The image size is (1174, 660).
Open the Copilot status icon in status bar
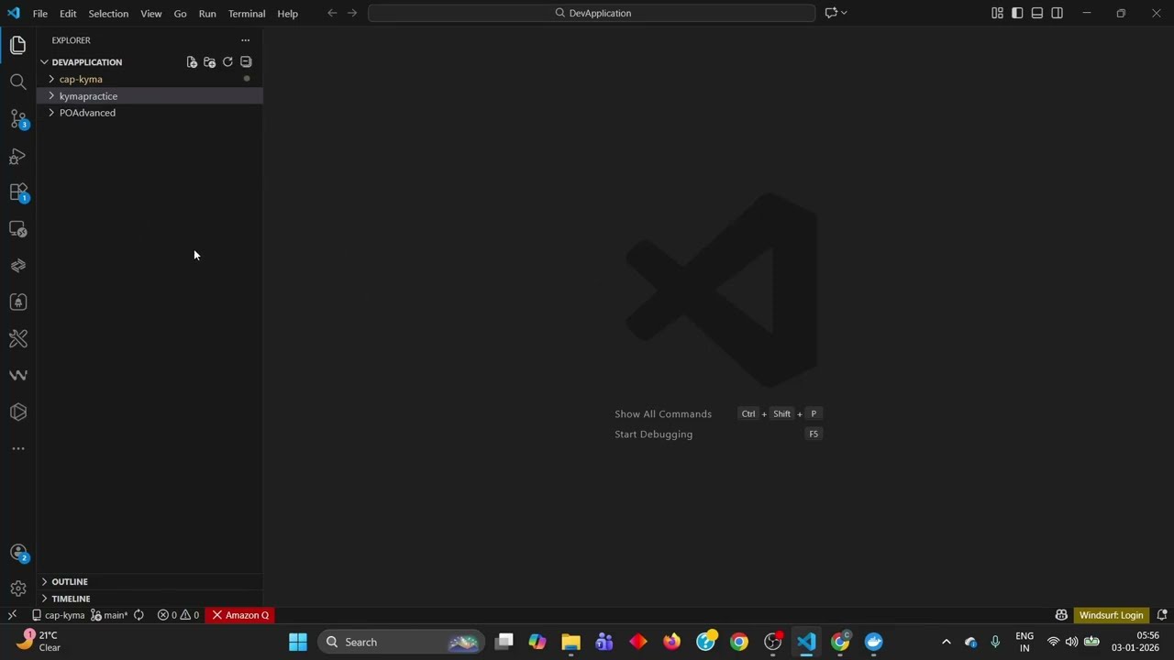click(x=1061, y=615)
